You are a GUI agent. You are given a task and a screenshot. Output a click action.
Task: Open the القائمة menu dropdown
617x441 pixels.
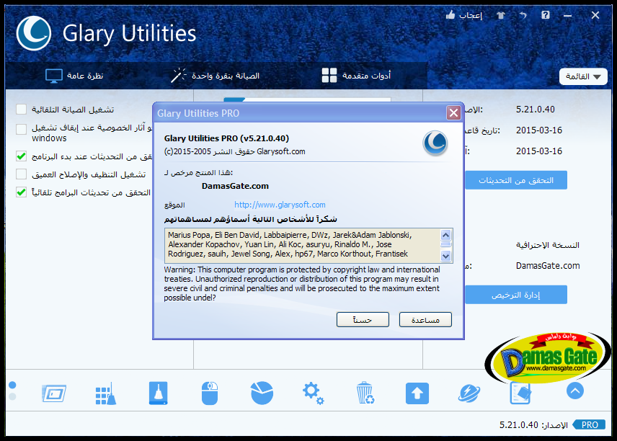583,76
